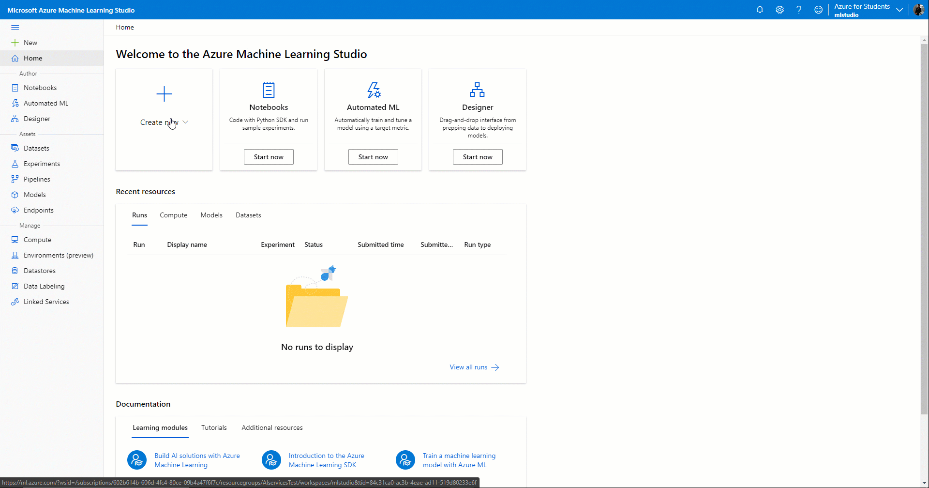Click the Run column header
Viewport: 929px width, 488px height.
tap(139, 244)
